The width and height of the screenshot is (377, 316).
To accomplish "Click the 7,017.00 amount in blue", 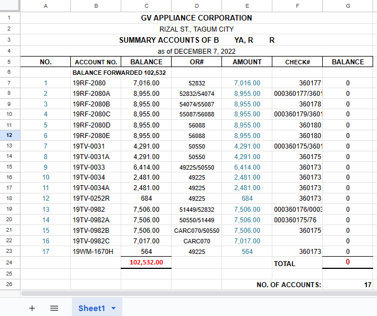I will pos(247,241).
